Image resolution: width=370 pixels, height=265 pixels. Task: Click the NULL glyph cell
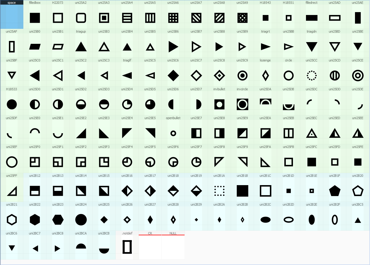pos(173,247)
